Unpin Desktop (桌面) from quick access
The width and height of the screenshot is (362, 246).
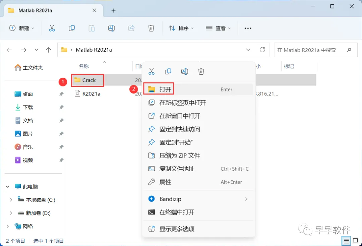[x=61, y=94]
